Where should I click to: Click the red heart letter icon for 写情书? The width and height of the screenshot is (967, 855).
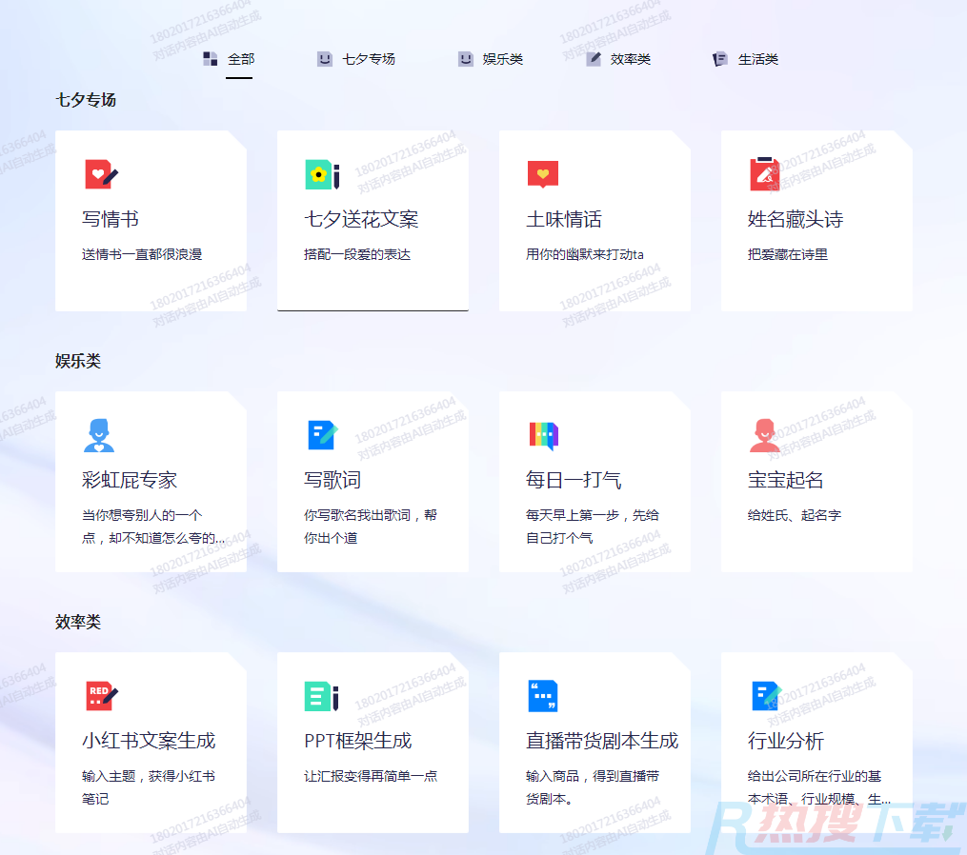point(101,174)
